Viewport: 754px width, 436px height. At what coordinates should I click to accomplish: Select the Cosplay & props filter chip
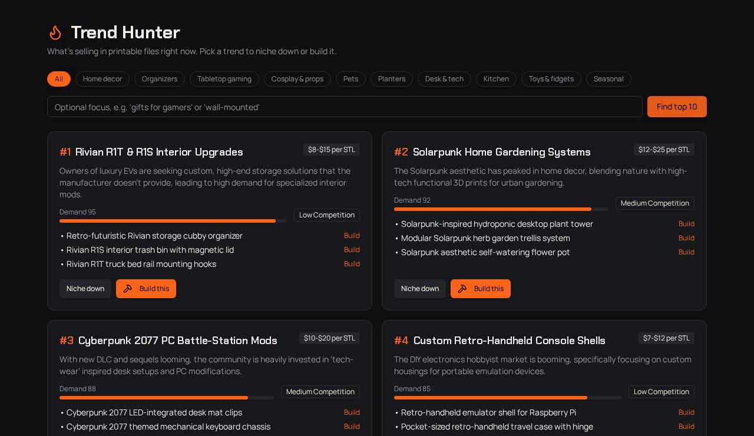pos(297,79)
